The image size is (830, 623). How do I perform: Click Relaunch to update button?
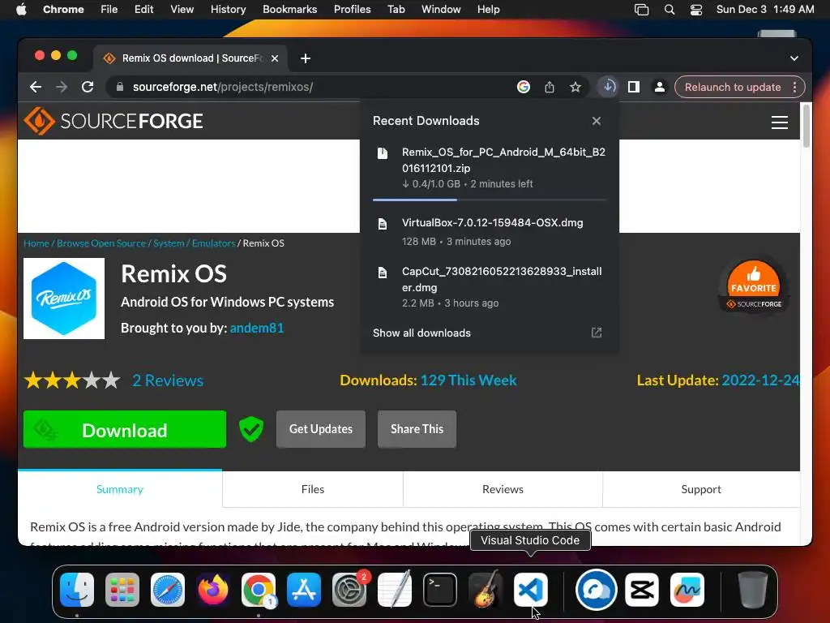click(x=733, y=87)
